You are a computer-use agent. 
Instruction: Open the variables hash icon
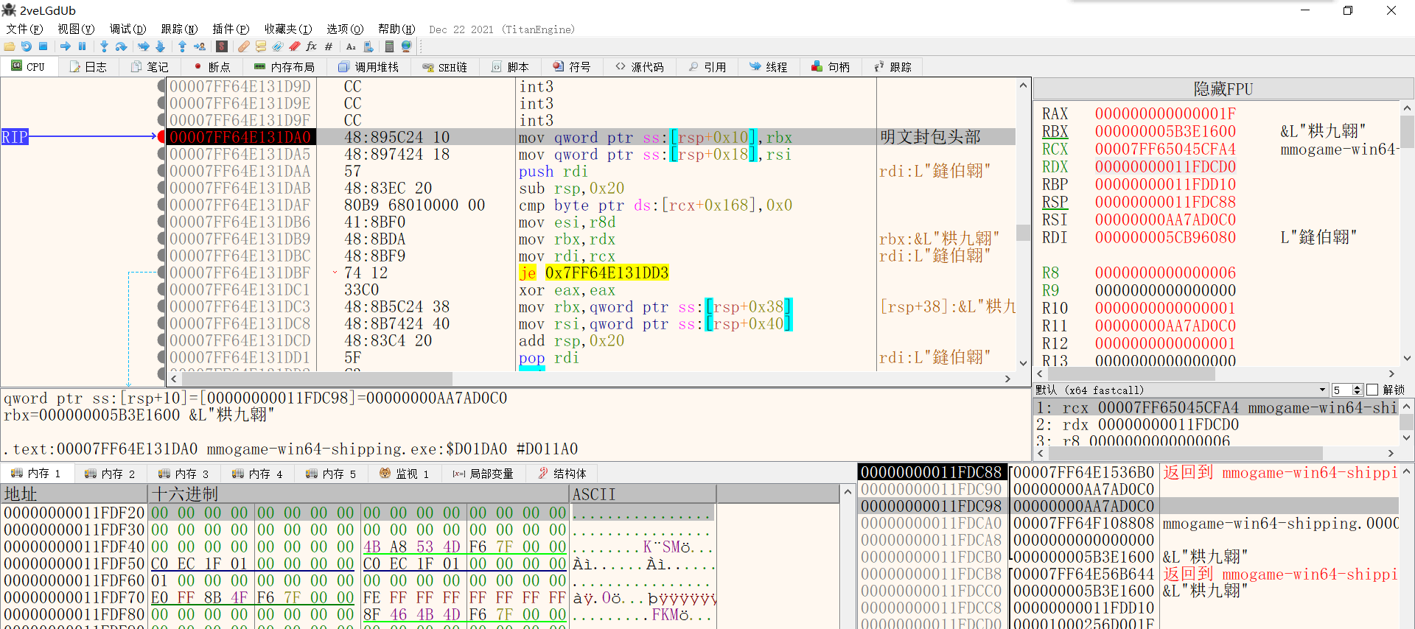pyautogui.click(x=329, y=46)
